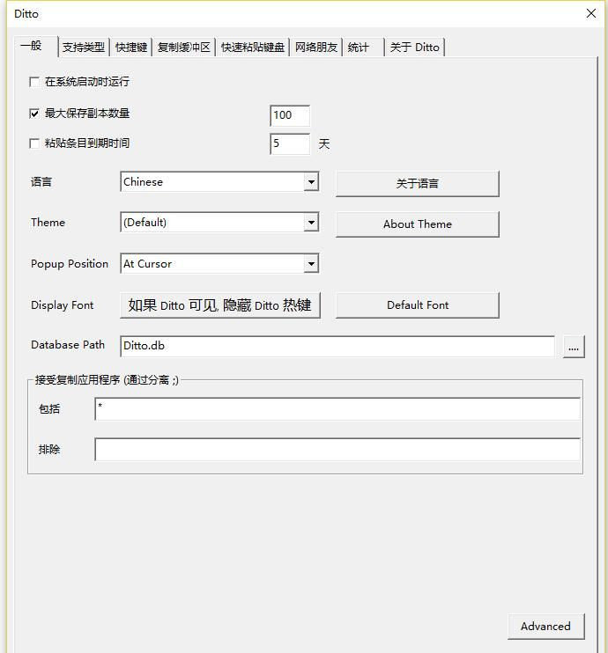The height and width of the screenshot is (653, 608).
Task: Open the Advanced settings button
Action: 546,627
